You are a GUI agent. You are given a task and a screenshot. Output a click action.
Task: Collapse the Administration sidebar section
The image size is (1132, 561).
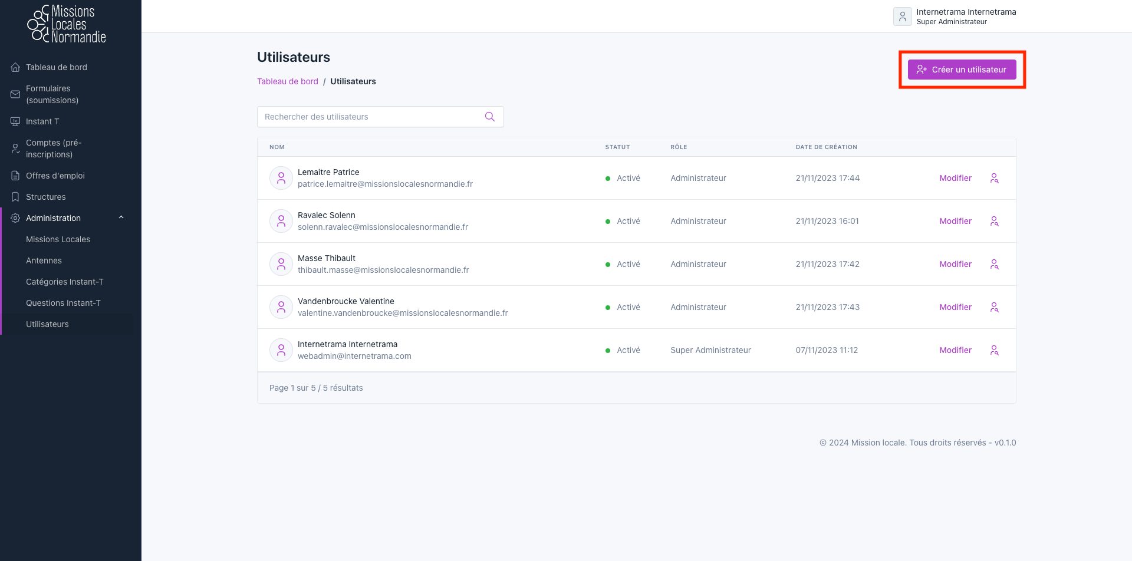coord(121,217)
